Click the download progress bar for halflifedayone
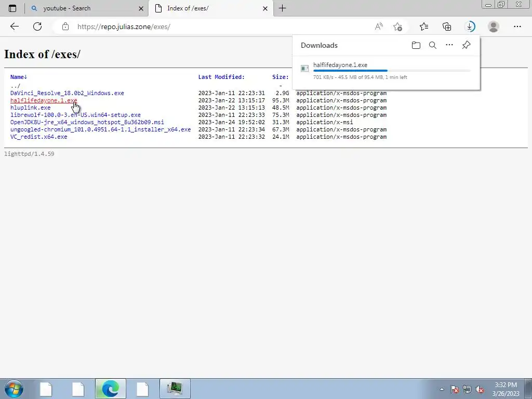The width and height of the screenshot is (532, 399). [x=392, y=71]
